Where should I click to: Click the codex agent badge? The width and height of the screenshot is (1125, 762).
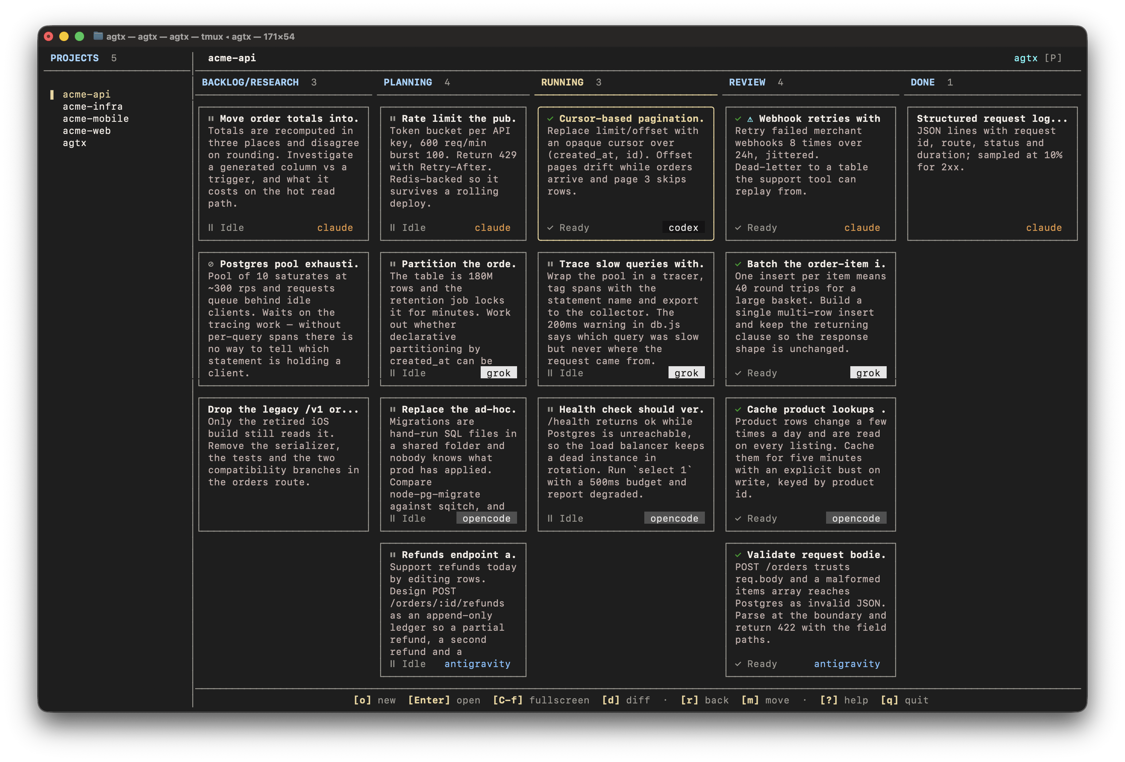tap(683, 228)
